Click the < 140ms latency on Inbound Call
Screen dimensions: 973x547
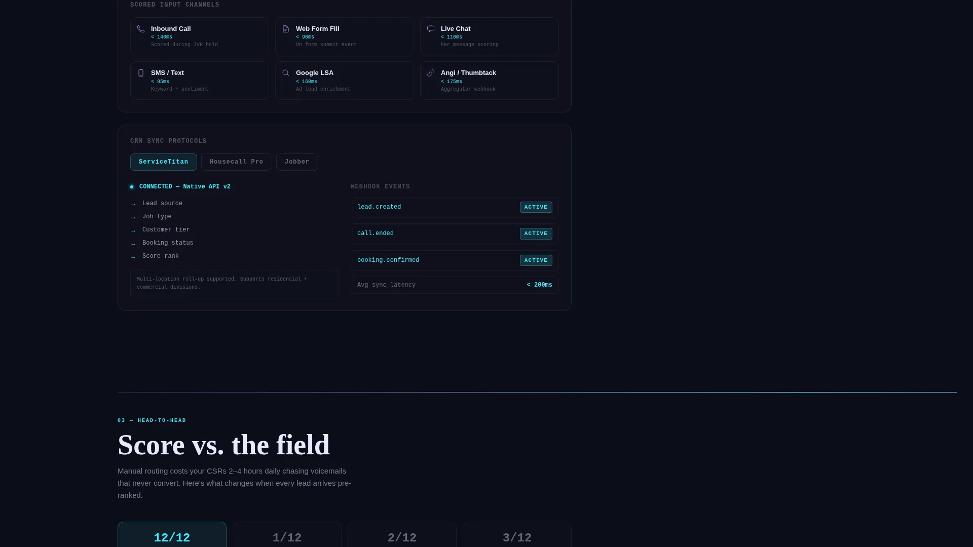point(162,37)
